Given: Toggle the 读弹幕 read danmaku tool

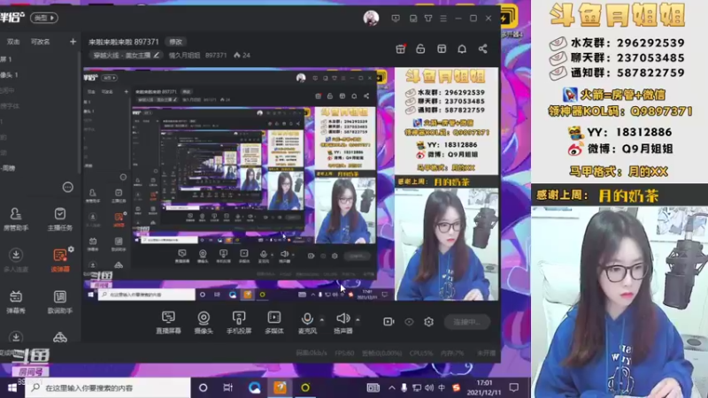Looking at the screenshot, I should pyautogui.click(x=59, y=260).
